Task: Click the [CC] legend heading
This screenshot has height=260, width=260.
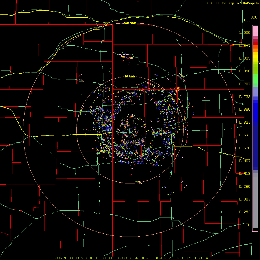Action: pyautogui.click(x=247, y=20)
